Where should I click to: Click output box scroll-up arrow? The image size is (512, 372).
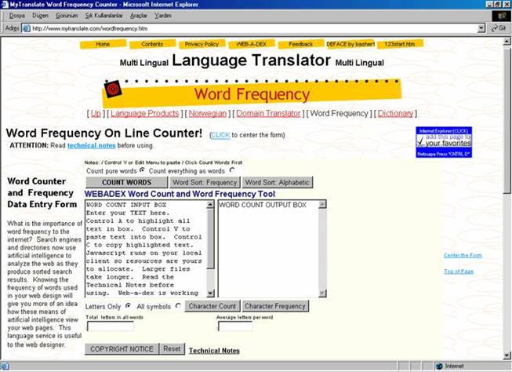tap(322, 205)
